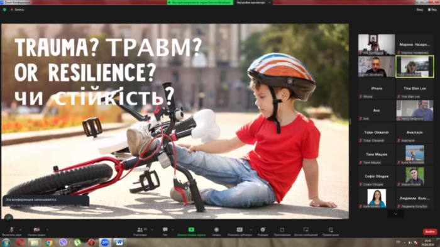Open Google Chrome in taskbar
Screen dimensions: 440x247
[x=49, y=242]
